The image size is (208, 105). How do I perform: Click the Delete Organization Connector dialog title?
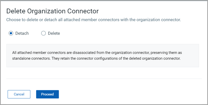[x=52, y=11]
